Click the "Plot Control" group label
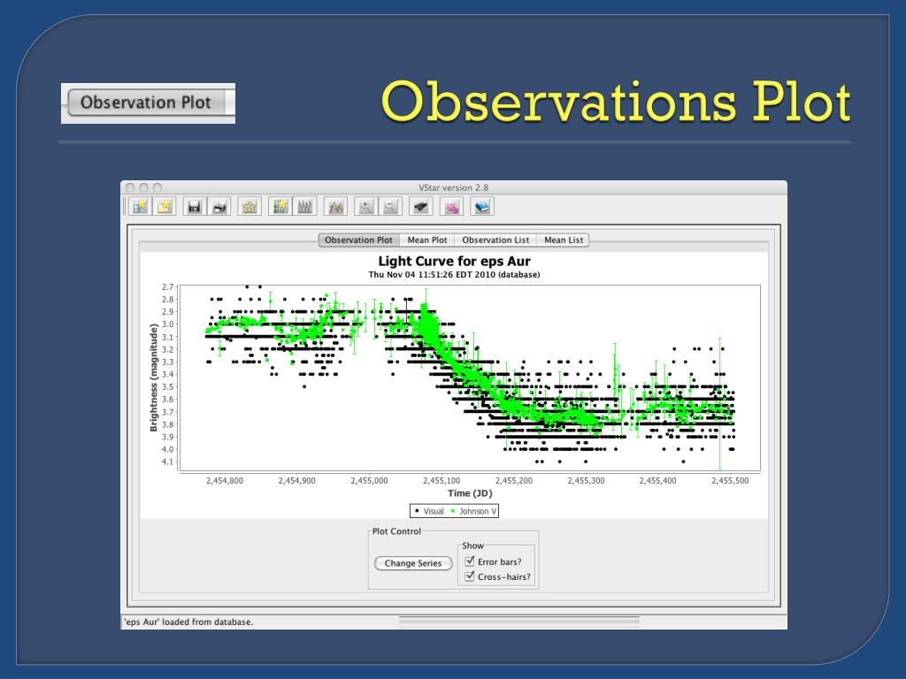Screen dimensions: 906x679 pos(396,531)
